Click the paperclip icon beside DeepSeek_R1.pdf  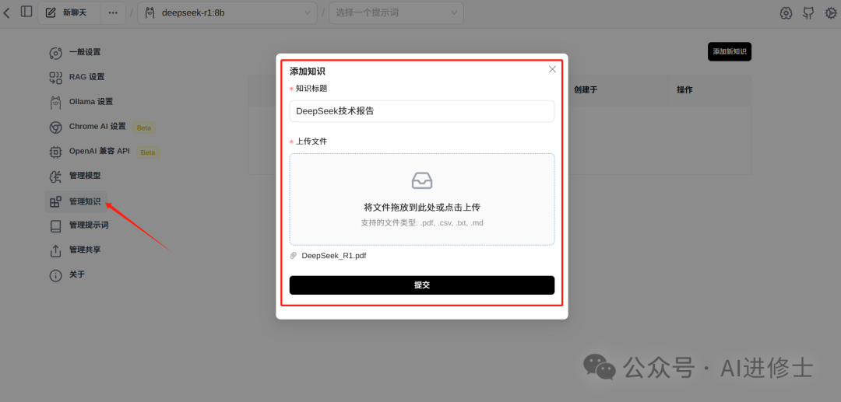(x=294, y=256)
